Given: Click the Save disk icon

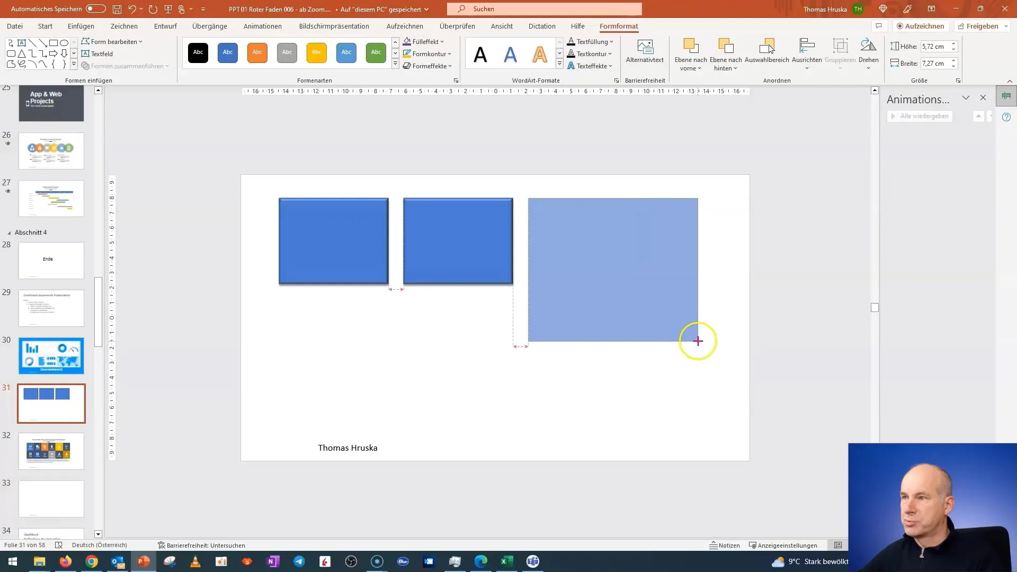Looking at the screenshot, I should [117, 9].
